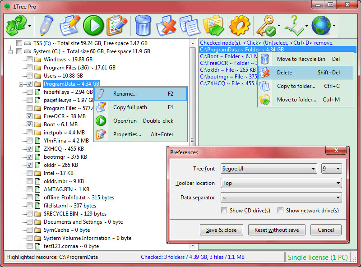361x267 pixels.
Task: Select the Program Files (x86) tree item
Action: coord(80,68)
